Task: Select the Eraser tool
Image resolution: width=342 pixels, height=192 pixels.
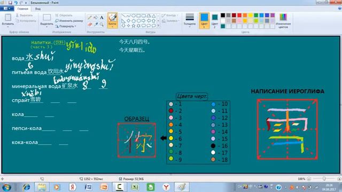Action: pos(89,25)
